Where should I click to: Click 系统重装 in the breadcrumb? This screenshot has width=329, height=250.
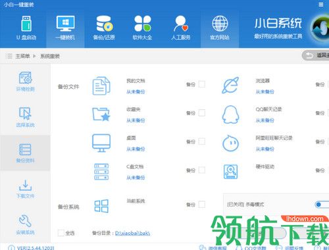(x=50, y=56)
